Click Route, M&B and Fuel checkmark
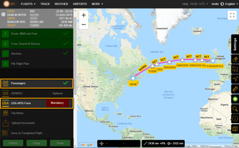The width and height of the screenshot is (239, 148). coord(65,33)
